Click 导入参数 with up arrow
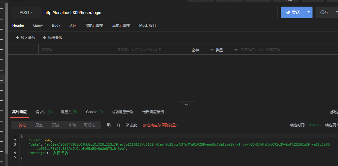 tap(25, 38)
